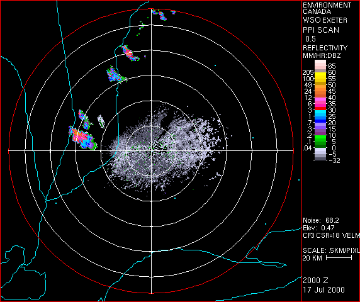Click the 17 Jul 2000 date label
Screen dimensions: 360x302
point(323,289)
